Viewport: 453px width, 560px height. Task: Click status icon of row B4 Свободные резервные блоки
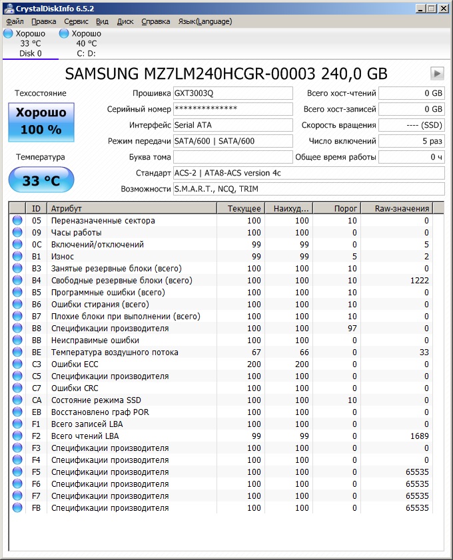tap(17, 281)
